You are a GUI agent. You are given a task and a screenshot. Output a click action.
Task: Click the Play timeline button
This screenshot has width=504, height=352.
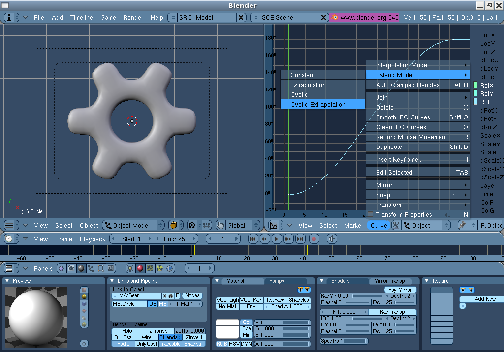coord(277,239)
